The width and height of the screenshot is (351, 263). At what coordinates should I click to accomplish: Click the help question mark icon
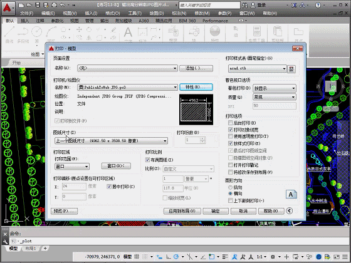(x=318, y=5)
